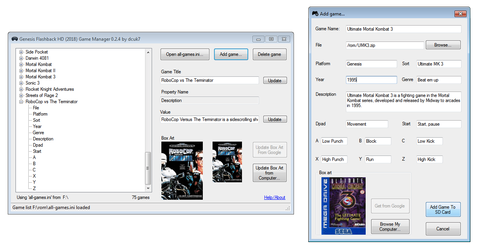This screenshot has height=249, width=477.
Task: Click the X button field showing High Punch
Action: [334, 159]
